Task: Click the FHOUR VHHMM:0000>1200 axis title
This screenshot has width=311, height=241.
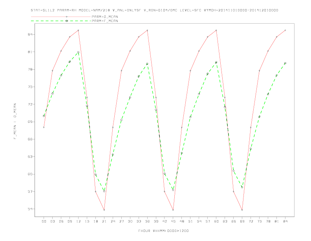Action: coord(163,231)
